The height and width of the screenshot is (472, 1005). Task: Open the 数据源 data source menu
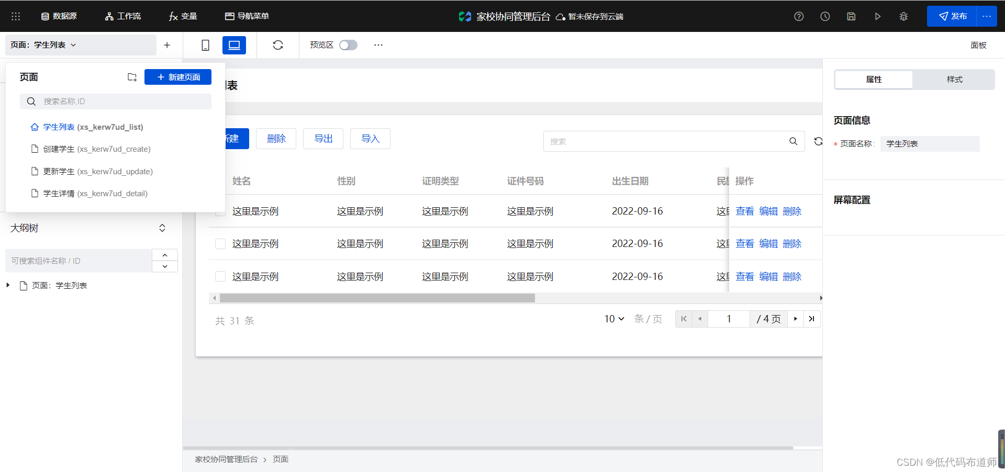(x=59, y=16)
